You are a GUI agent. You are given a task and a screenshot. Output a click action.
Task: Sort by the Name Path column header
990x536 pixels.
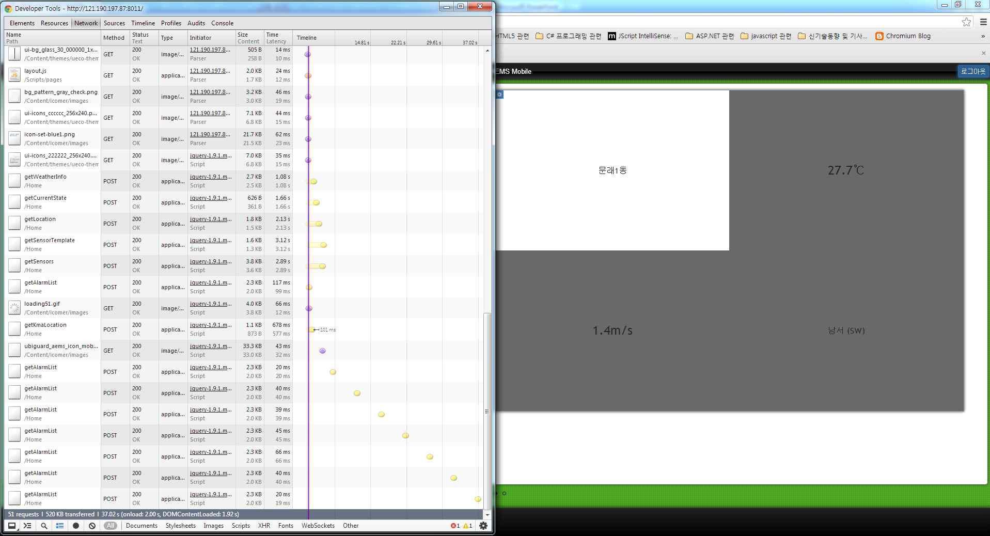[53, 38]
